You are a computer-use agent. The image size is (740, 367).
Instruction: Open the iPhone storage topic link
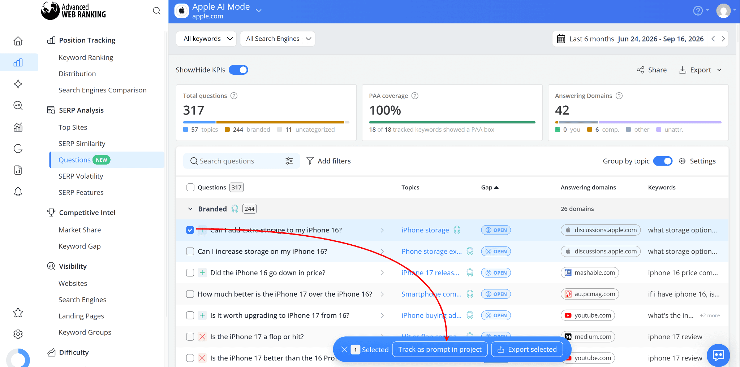pyautogui.click(x=425, y=230)
